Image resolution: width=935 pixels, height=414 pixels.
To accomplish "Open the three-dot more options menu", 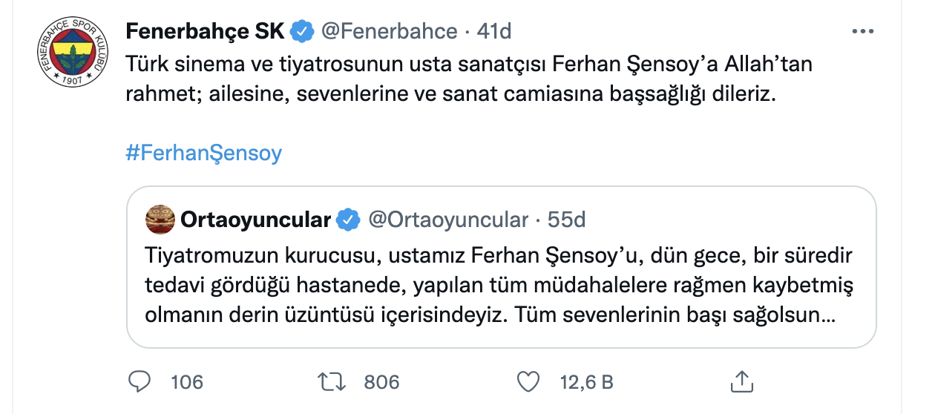I will tap(862, 32).
